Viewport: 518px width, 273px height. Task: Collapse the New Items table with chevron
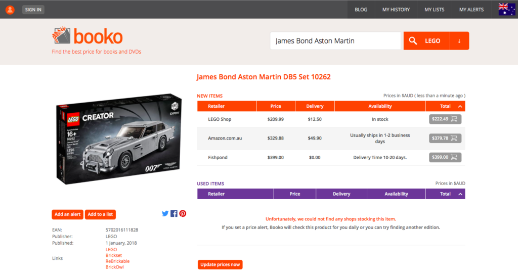(460, 106)
